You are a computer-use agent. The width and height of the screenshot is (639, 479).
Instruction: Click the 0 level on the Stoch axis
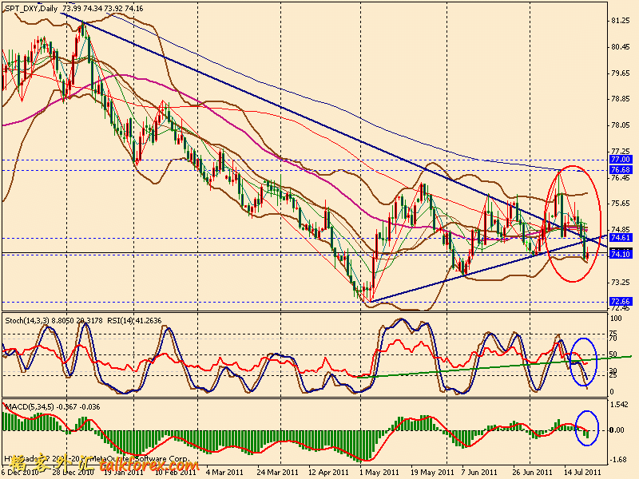[x=612, y=392]
